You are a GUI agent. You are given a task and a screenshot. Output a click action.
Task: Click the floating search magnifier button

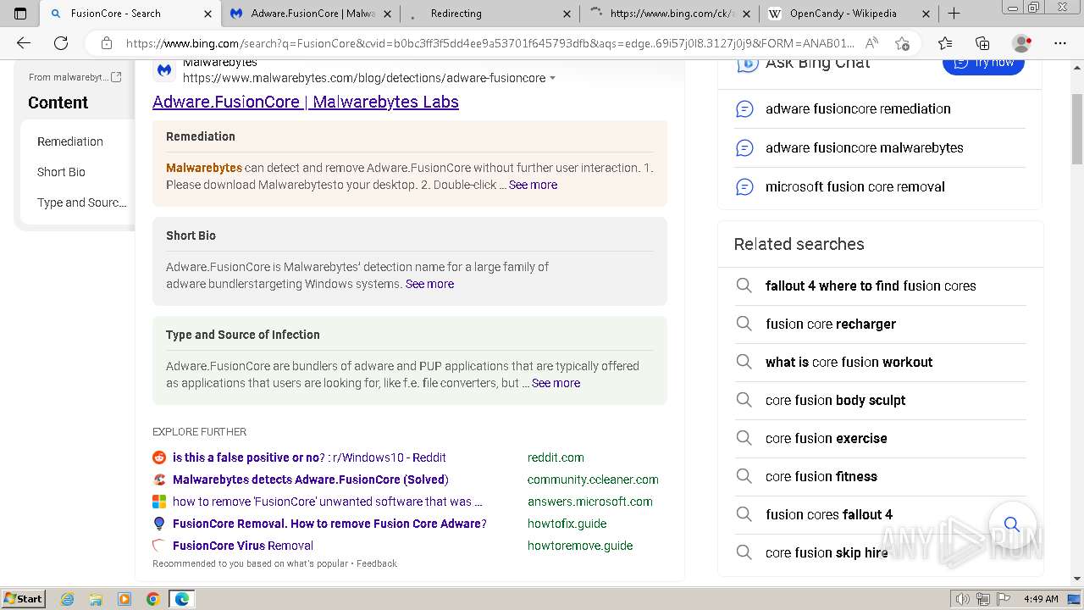point(1012,524)
